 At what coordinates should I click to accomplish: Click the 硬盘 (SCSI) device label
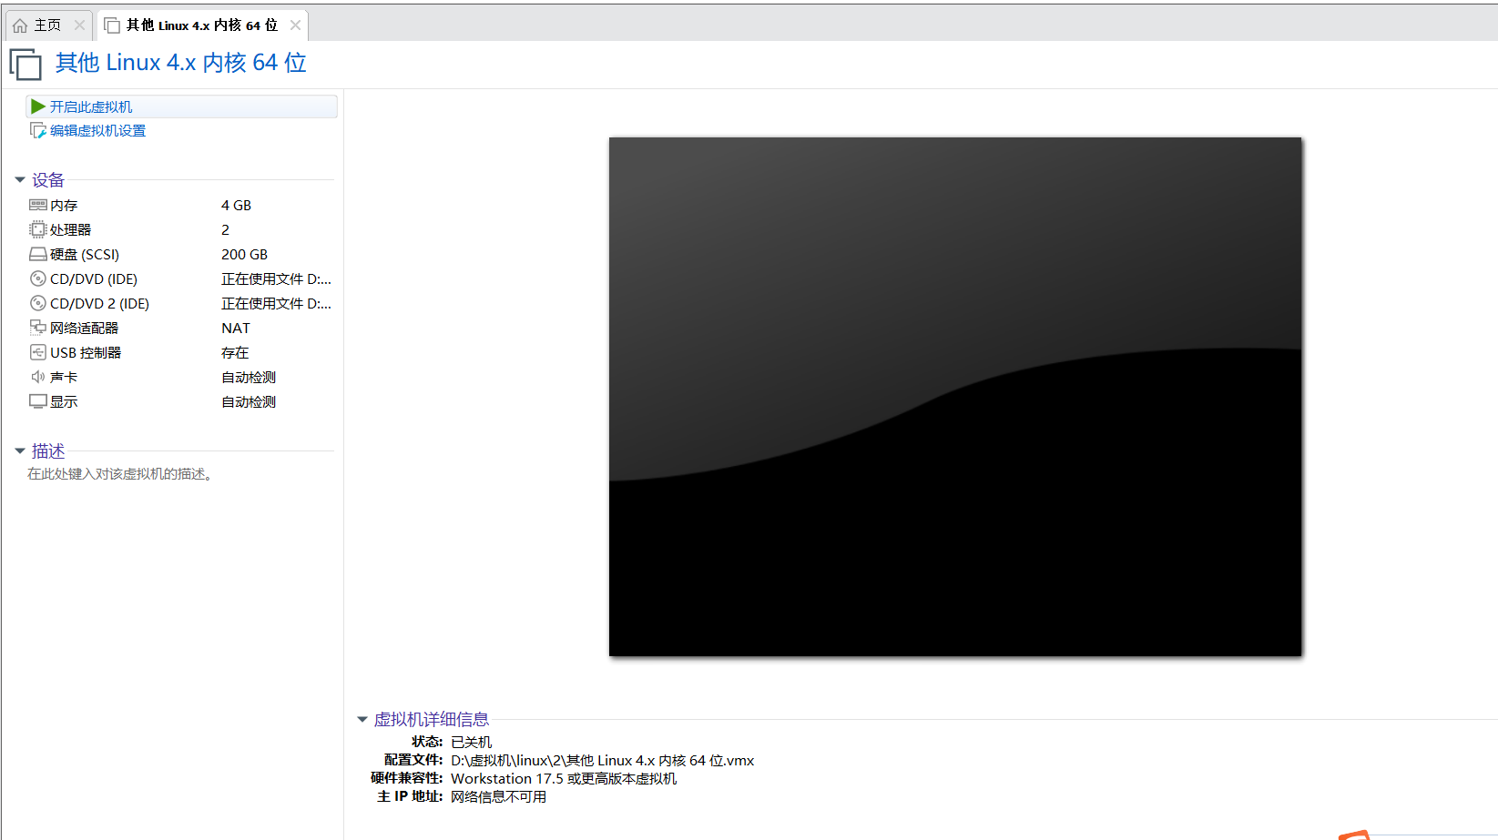pos(85,255)
